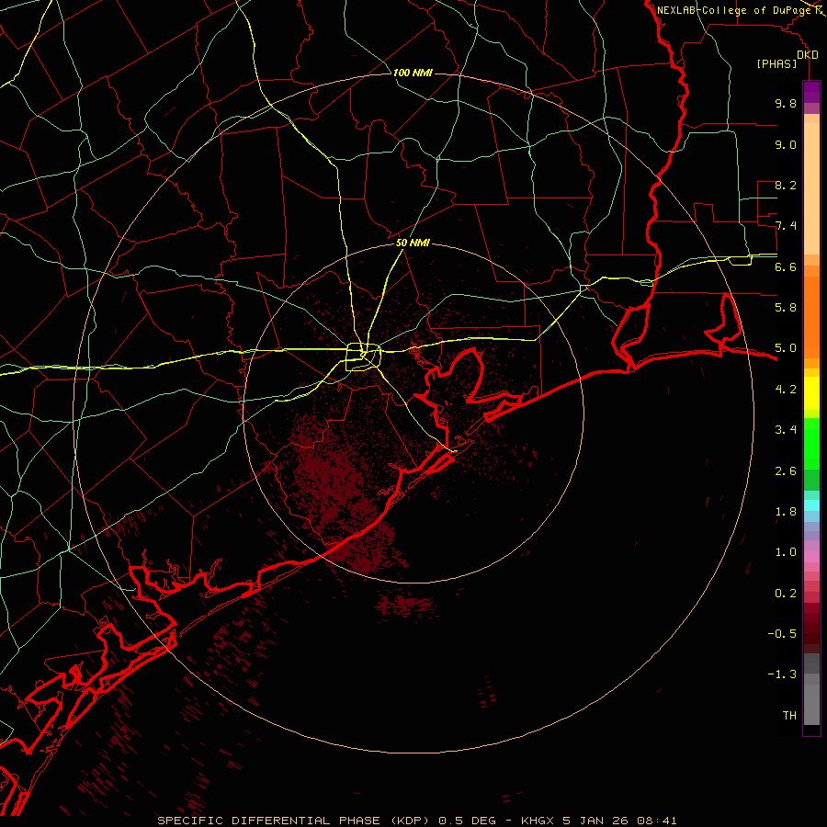The width and height of the screenshot is (827, 827).
Task: Click the -1.3 legend value
Action: [x=782, y=674]
